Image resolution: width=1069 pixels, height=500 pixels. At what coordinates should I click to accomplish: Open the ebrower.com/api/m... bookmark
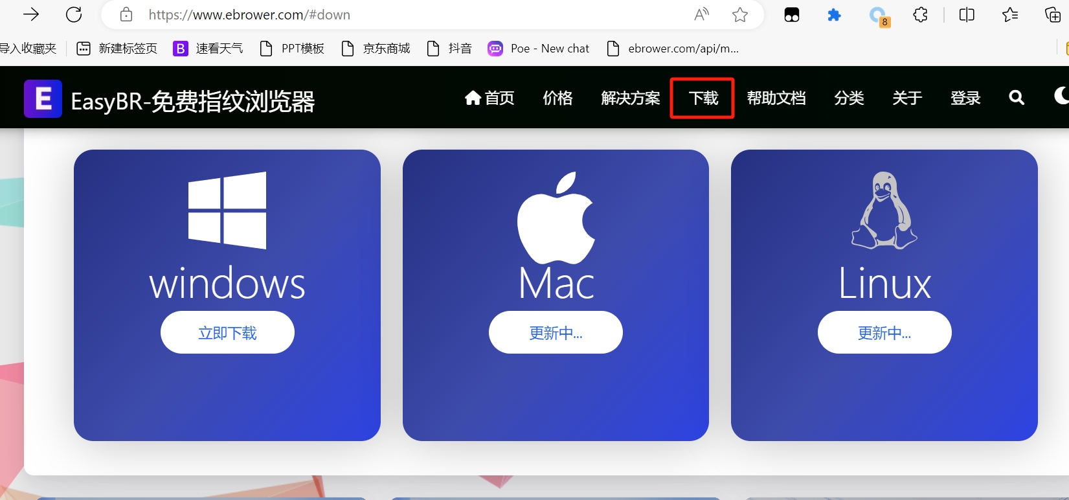[673, 49]
